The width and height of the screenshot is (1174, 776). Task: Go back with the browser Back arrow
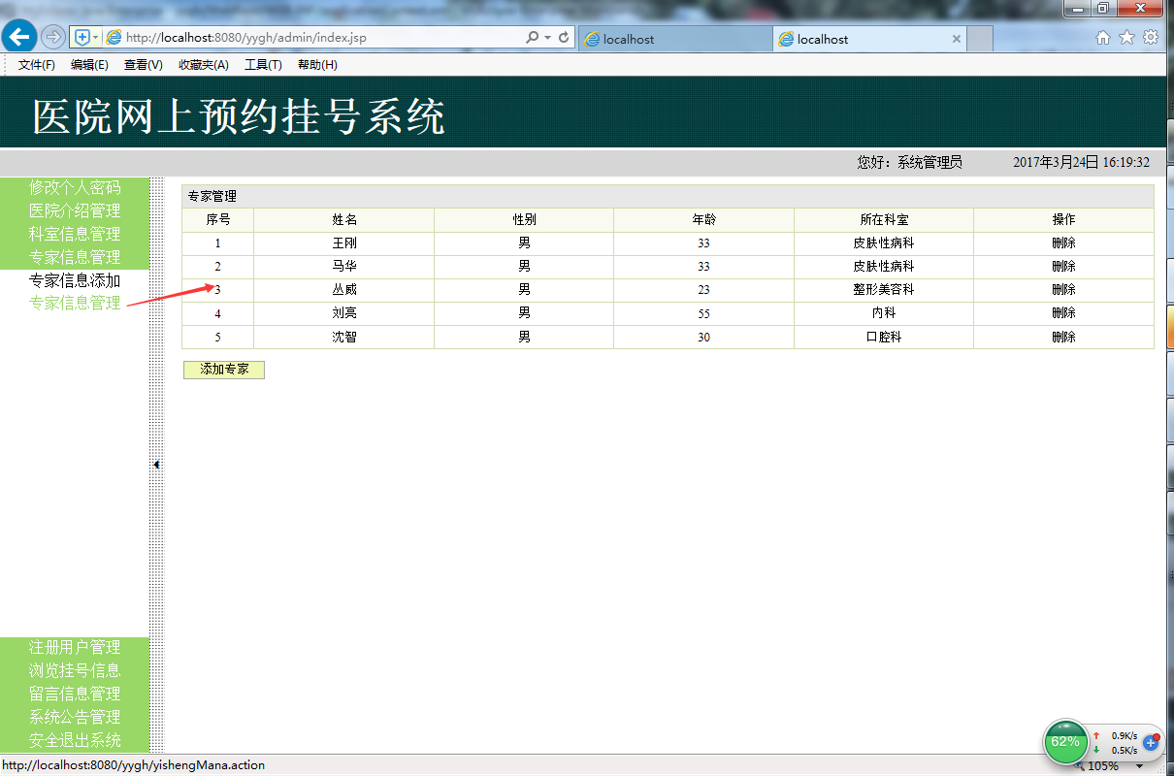(19, 37)
